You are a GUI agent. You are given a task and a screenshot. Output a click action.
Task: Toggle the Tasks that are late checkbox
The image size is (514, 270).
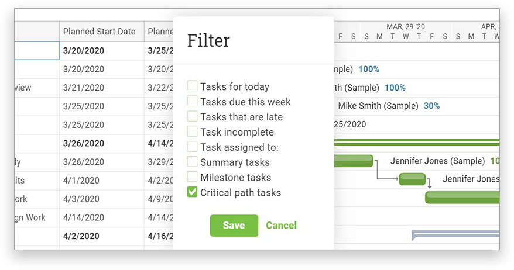pyautogui.click(x=192, y=116)
